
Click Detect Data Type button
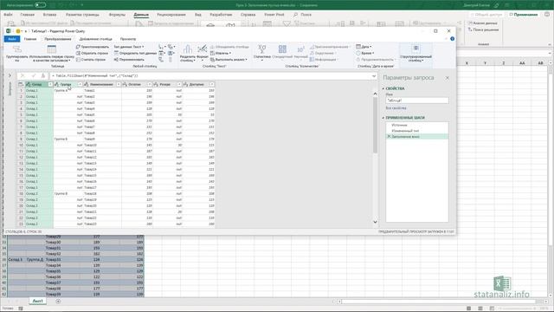(135, 53)
